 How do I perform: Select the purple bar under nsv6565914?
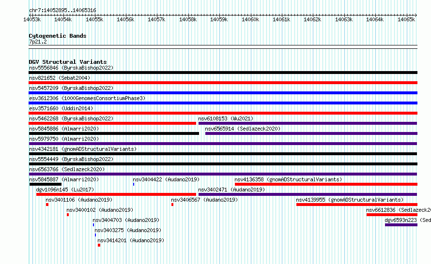pos(311,133)
